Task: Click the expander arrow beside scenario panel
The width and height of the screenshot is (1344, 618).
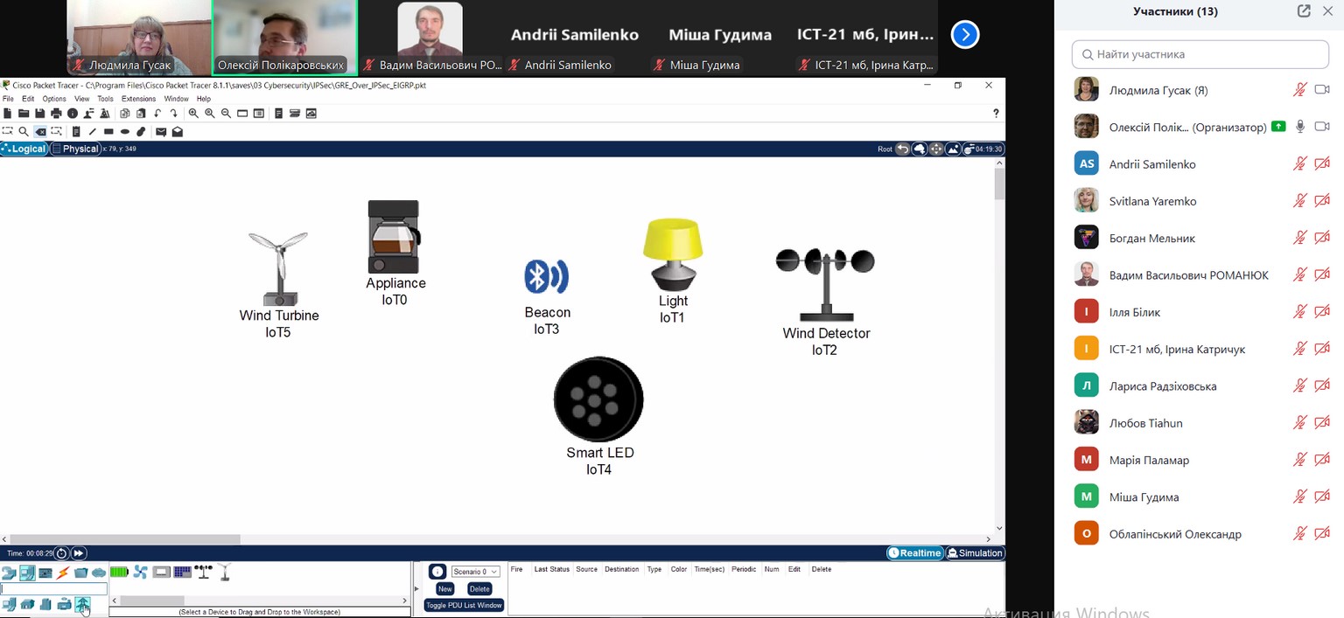Action: click(x=416, y=588)
